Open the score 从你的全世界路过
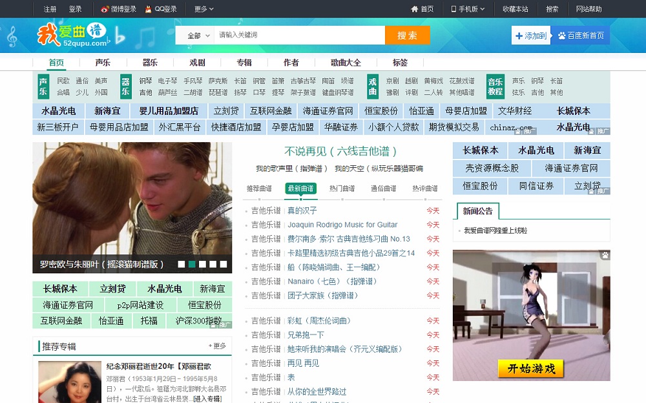 click(x=317, y=391)
